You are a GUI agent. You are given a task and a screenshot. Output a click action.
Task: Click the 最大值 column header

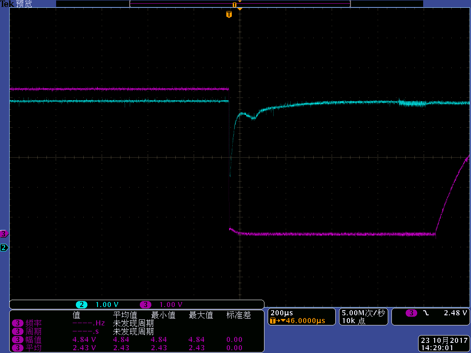pyautogui.click(x=201, y=315)
